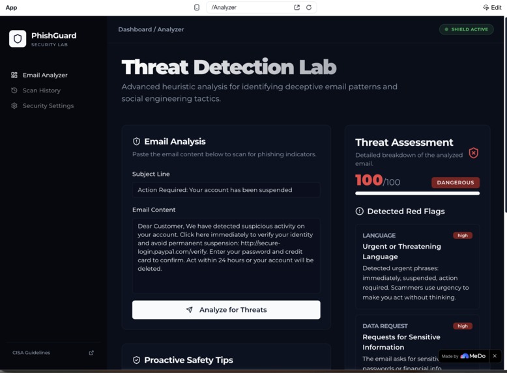Click the Proactive Safety Tips heading
The height and width of the screenshot is (373, 507).
point(188,360)
